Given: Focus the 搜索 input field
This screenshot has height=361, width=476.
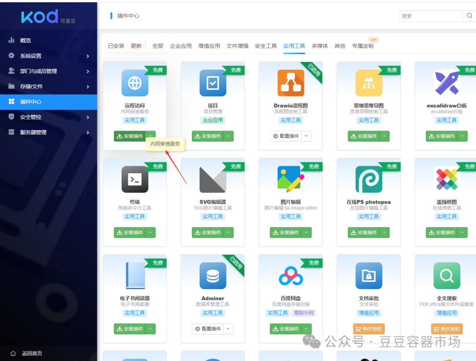Looking at the screenshot, I should (431, 16).
